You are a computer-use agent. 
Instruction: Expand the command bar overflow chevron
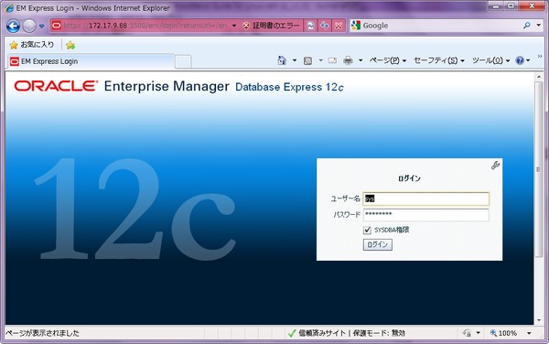[x=540, y=57]
